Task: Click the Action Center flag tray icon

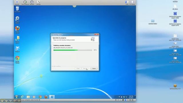Action: tap(119, 97)
